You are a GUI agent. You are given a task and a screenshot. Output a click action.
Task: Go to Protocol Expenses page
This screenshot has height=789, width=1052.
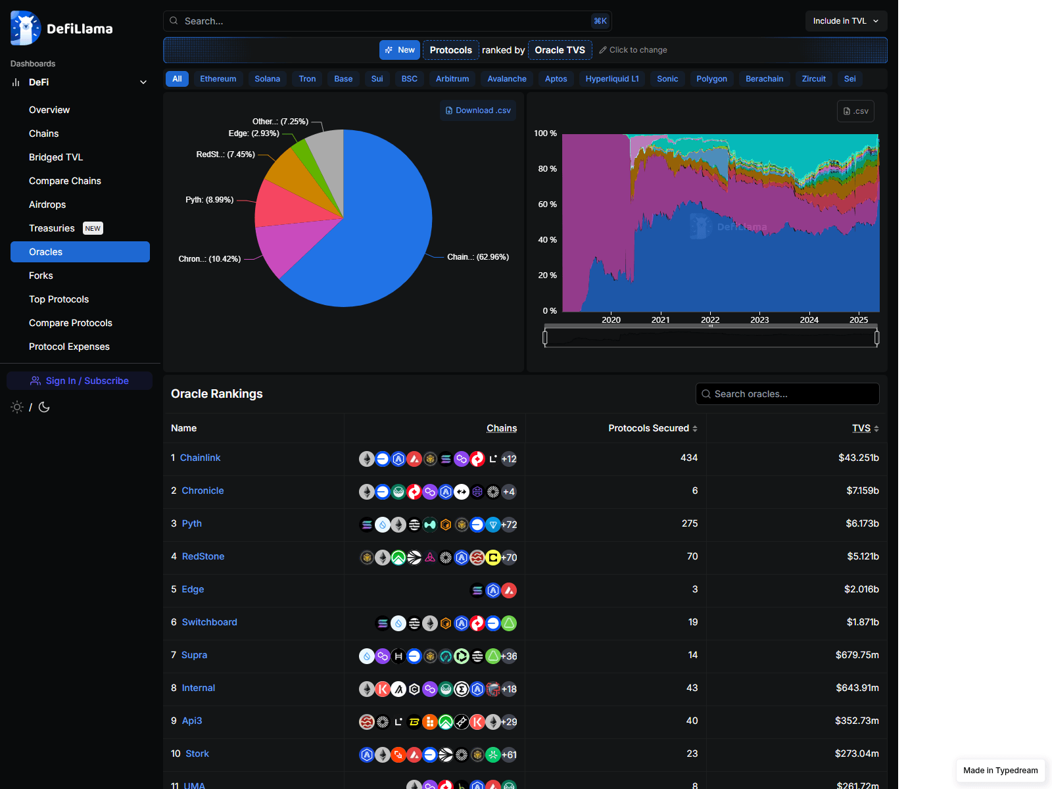click(x=69, y=347)
